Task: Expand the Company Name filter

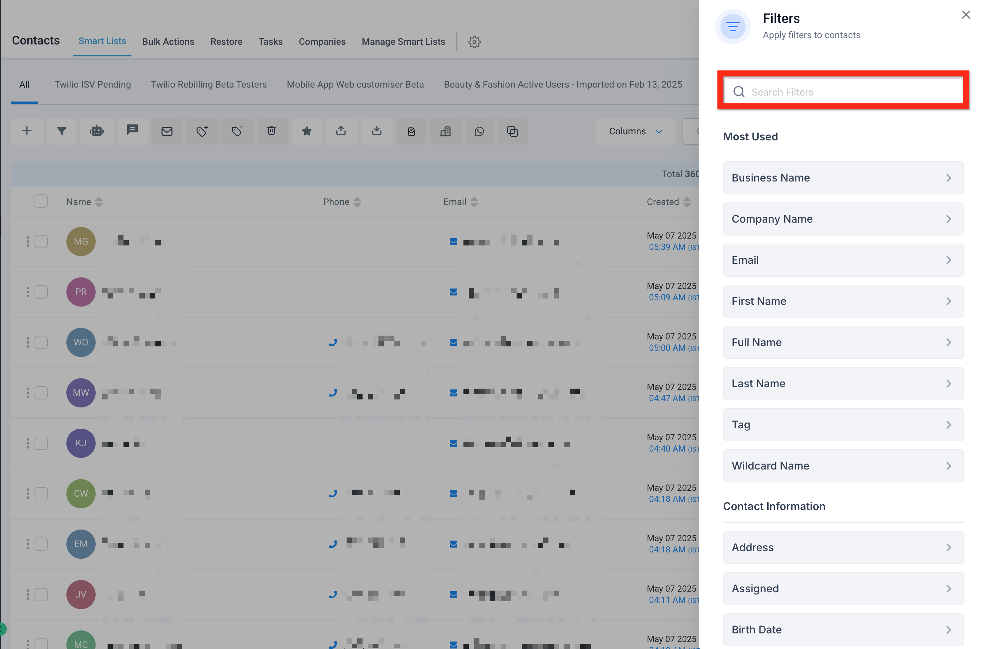Action: 843,219
